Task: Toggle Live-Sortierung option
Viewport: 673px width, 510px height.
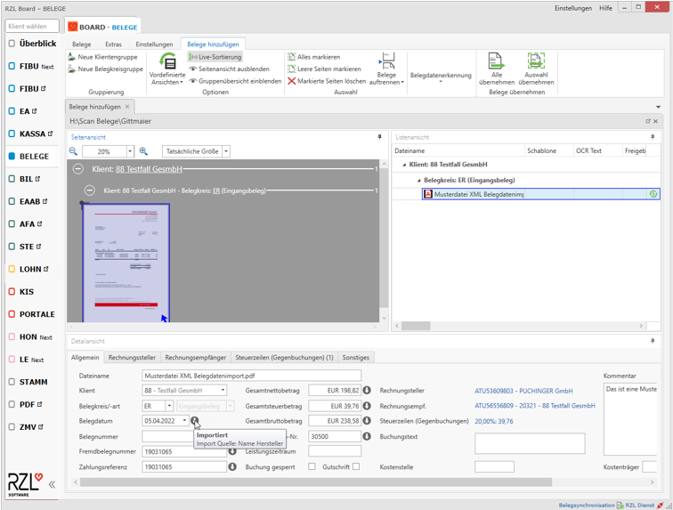Action: (x=214, y=57)
